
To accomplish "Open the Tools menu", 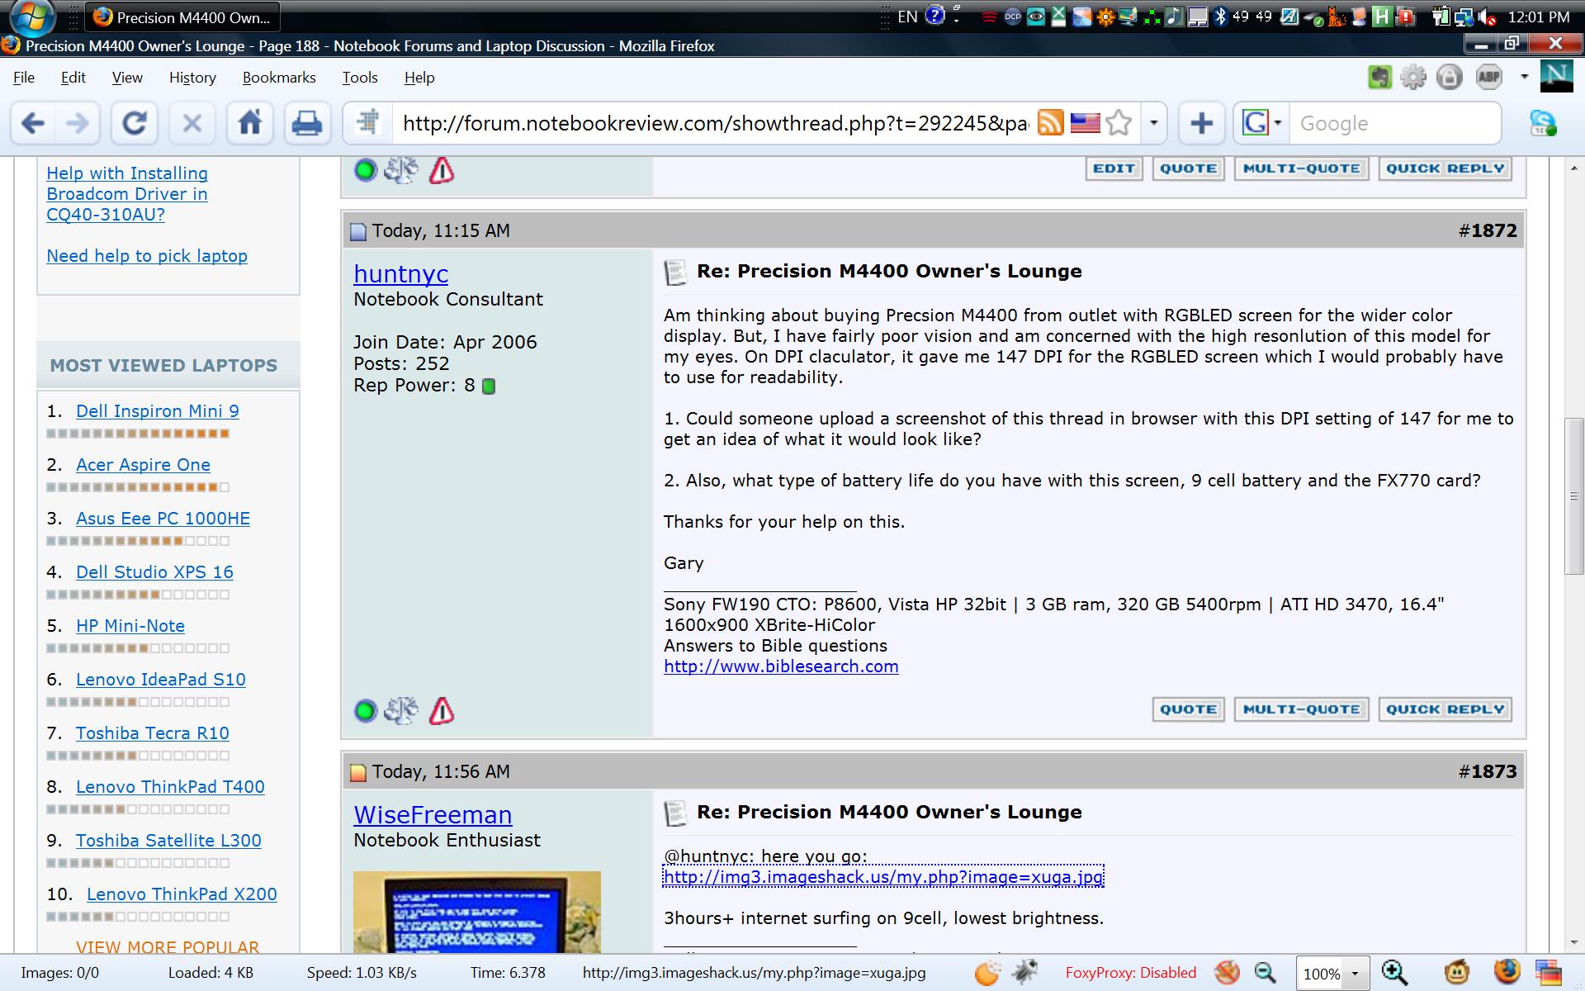I will click(360, 78).
